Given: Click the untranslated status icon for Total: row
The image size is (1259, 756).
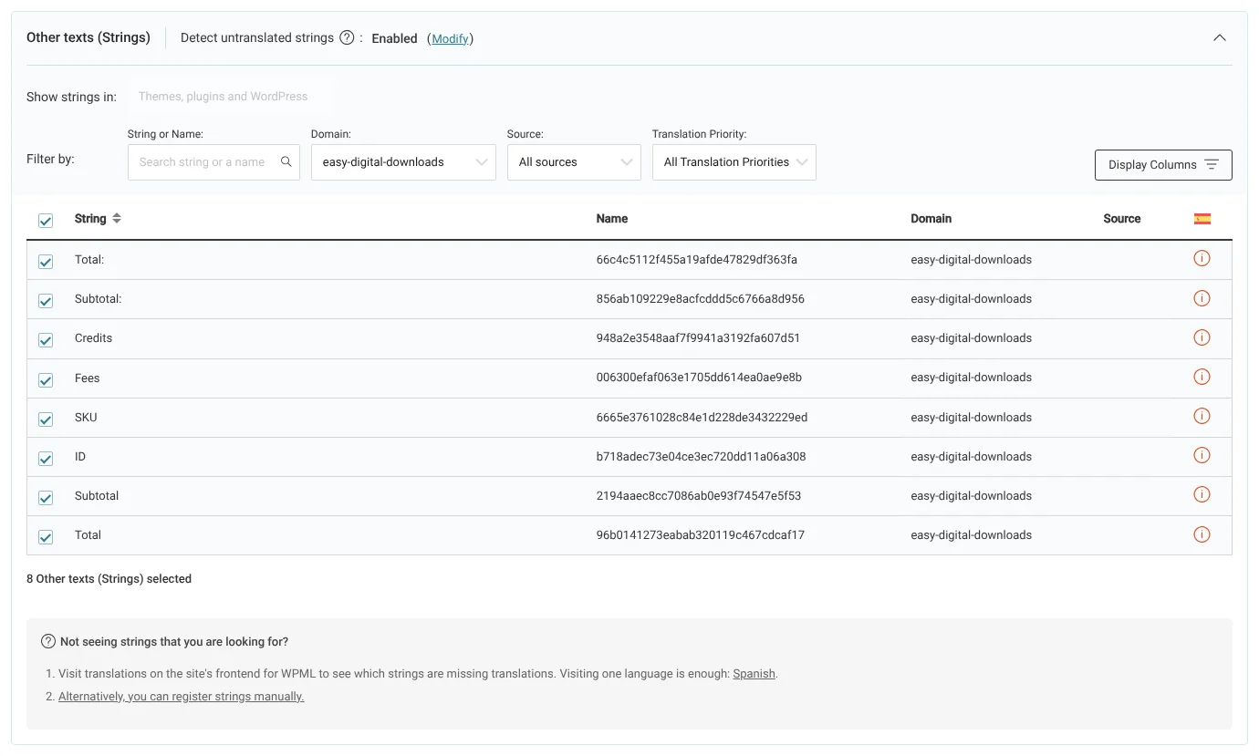Looking at the screenshot, I should (1202, 258).
